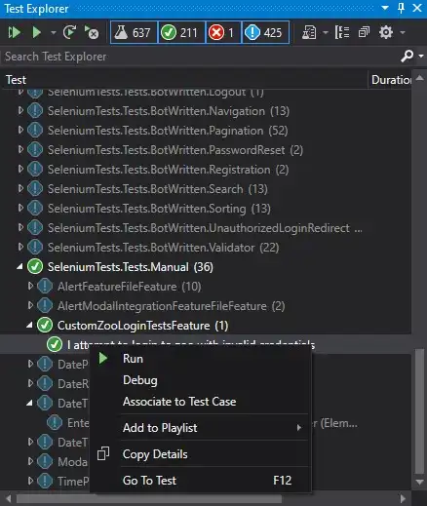Choose Run from the context menu
Viewport: 427px width, 506px height.
click(x=200, y=359)
